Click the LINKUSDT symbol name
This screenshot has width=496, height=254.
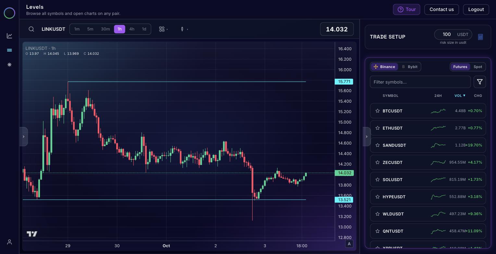pyautogui.click(x=54, y=29)
